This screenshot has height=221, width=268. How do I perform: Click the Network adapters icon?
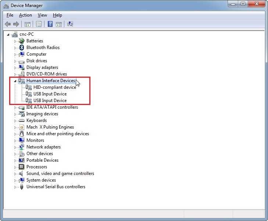click(x=22, y=147)
